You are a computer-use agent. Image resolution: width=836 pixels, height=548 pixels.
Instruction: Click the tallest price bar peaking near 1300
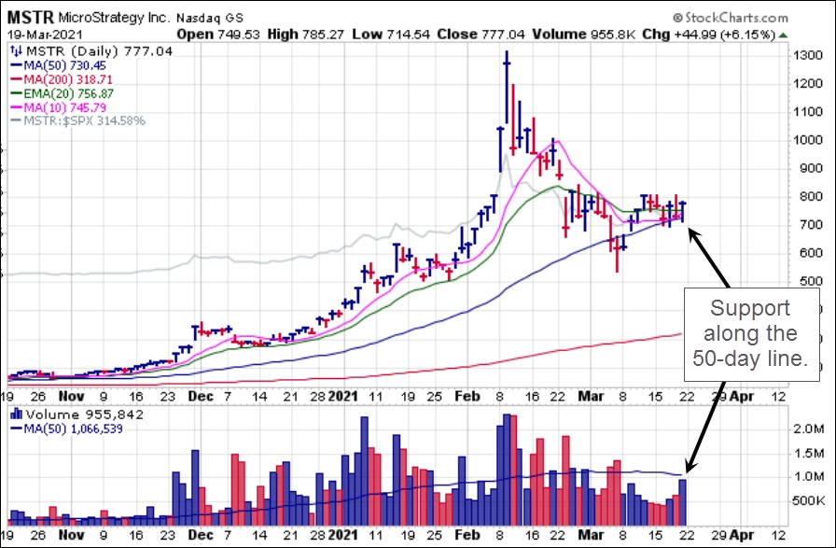(x=507, y=88)
